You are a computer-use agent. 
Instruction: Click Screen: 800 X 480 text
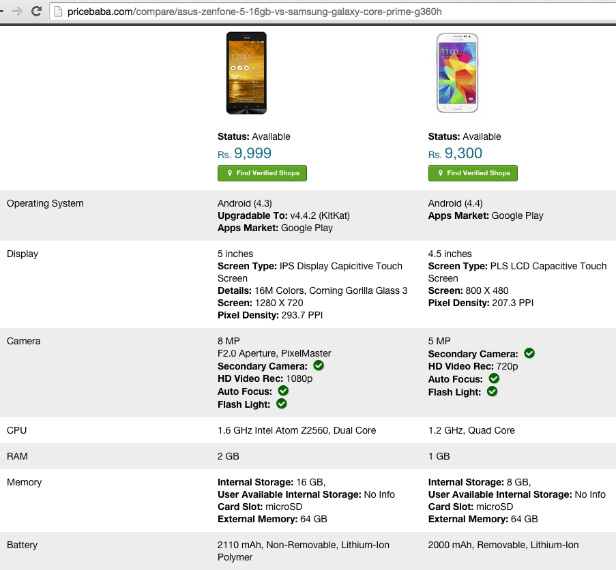[468, 290]
